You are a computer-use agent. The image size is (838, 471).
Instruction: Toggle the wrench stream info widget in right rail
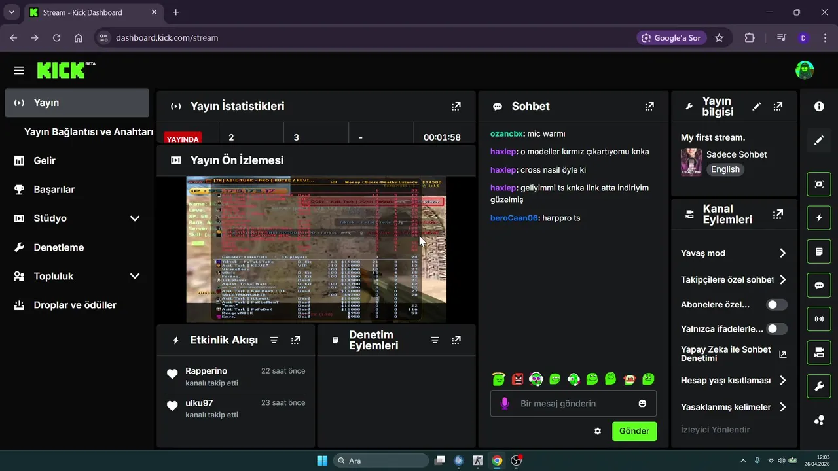(819, 387)
